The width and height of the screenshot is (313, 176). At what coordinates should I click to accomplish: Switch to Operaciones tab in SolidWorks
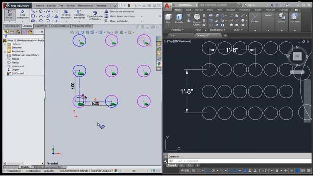[12, 26]
